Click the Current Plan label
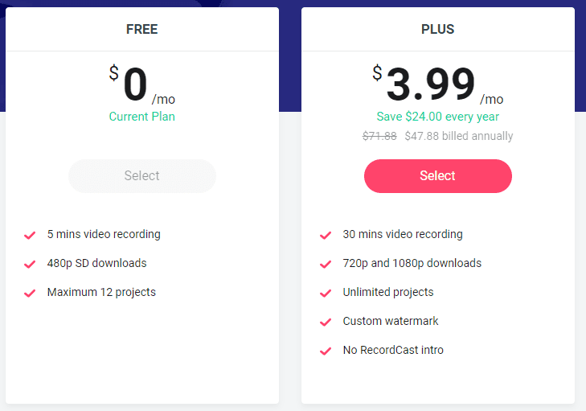Viewport: 586px width, 411px height. coord(141,117)
